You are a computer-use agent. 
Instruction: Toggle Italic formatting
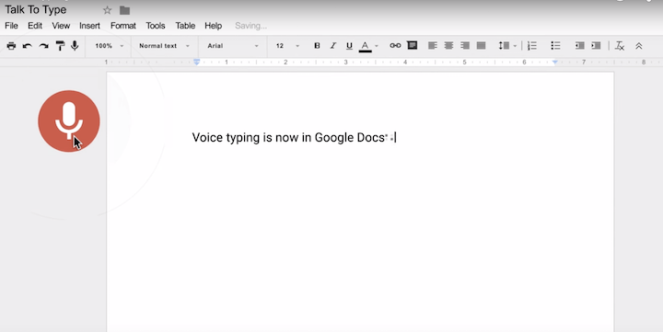[333, 46]
